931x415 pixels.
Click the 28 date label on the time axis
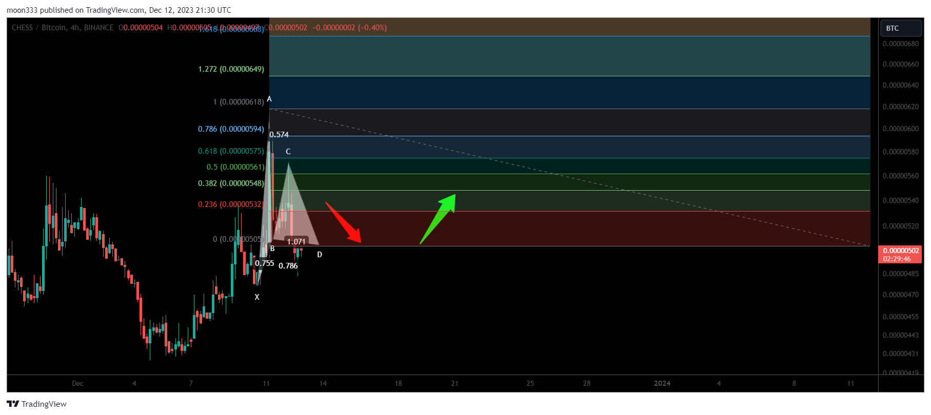click(x=586, y=384)
